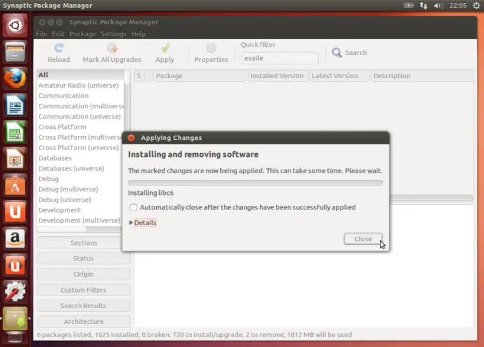Open the Edit menu
Viewport: 484px width, 347px height.
tap(58, 34)
